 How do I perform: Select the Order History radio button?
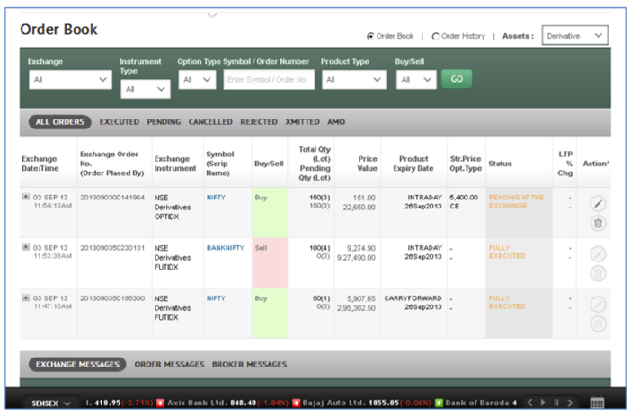tap(435, 36)
